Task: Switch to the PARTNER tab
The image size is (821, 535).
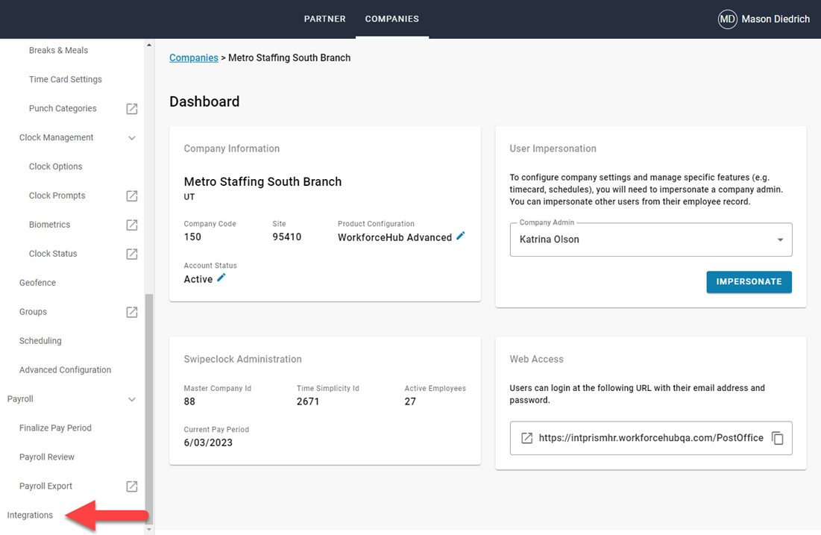Action: click(x=324, y=19)
